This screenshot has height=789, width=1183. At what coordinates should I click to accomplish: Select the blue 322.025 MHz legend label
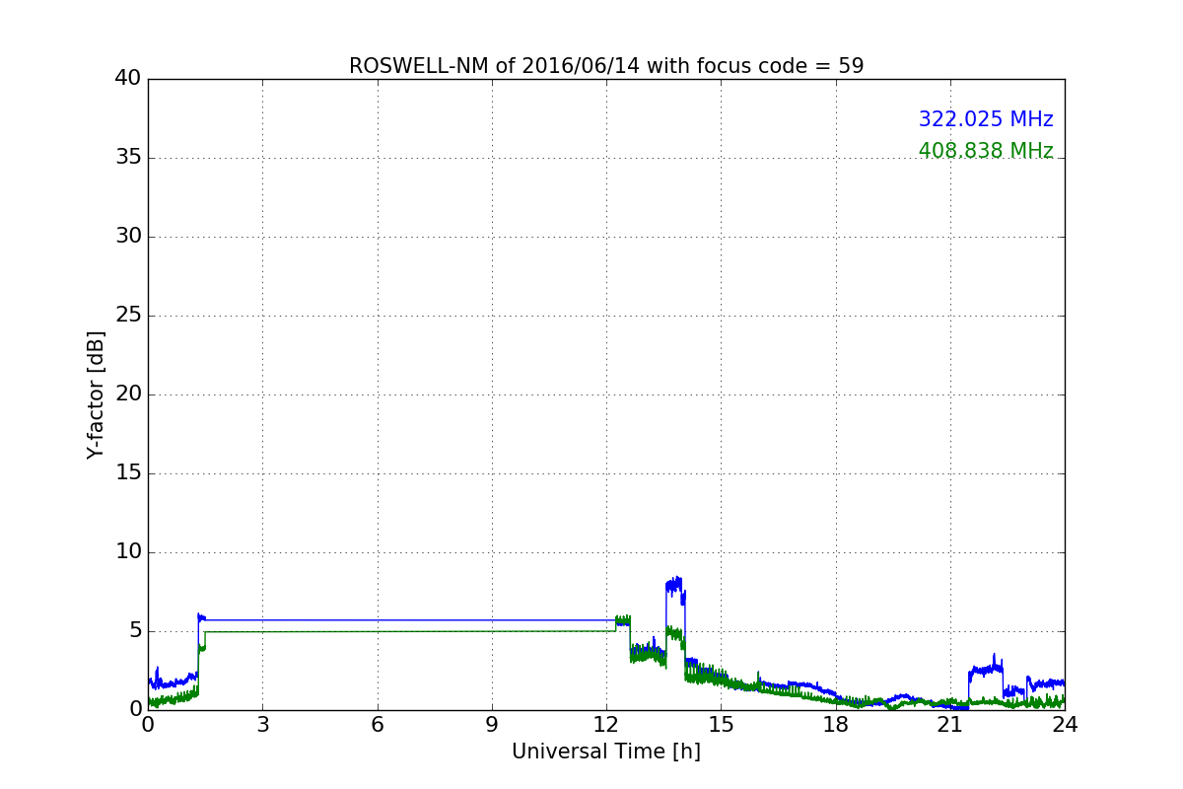[986, 119]
